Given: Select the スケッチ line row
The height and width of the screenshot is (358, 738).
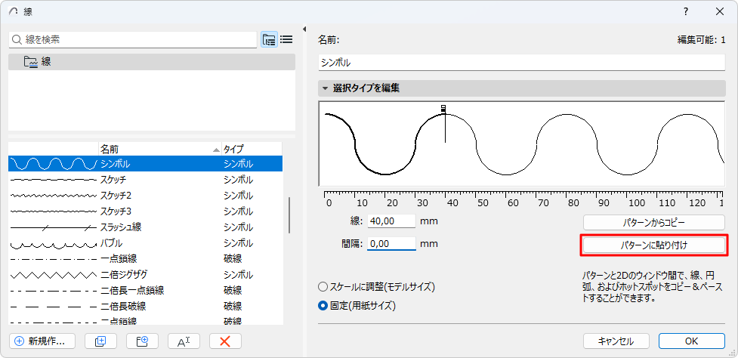Looking at the screenshot, I should (146, 180).
